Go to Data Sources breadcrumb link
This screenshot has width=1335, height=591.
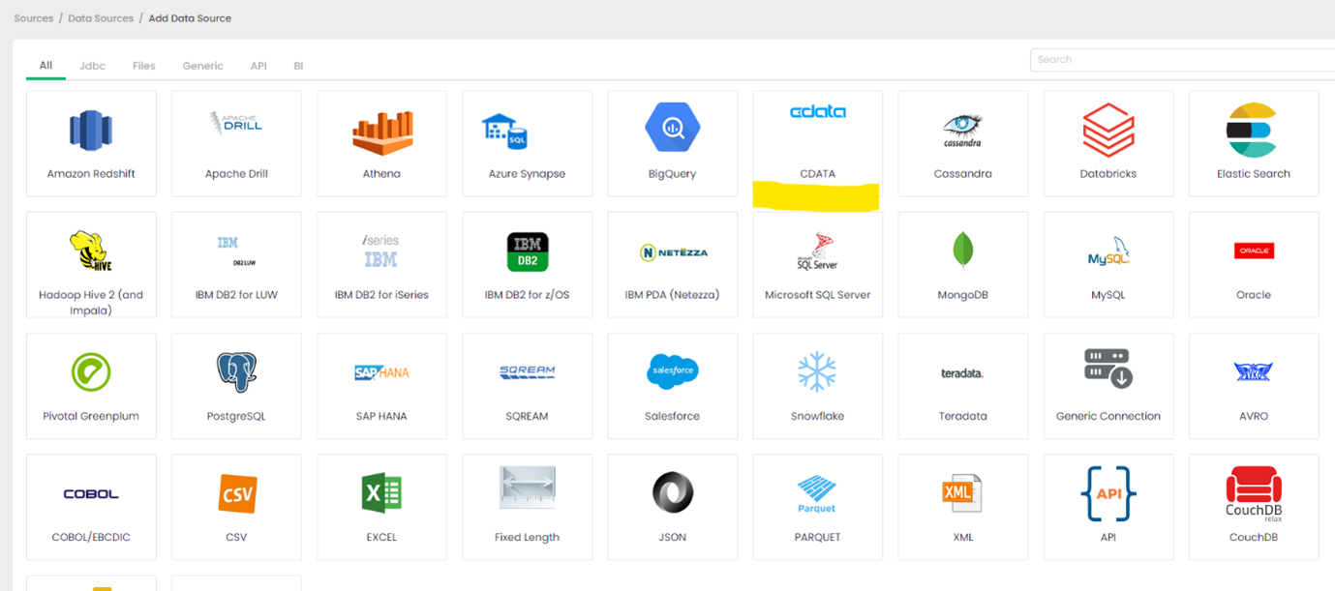click(101, 18)
